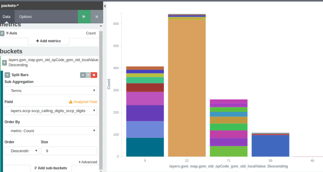Select the Data tab
The width and height of the screenshot is (323, 172).
pyautogui.click(x=7, y=17)
